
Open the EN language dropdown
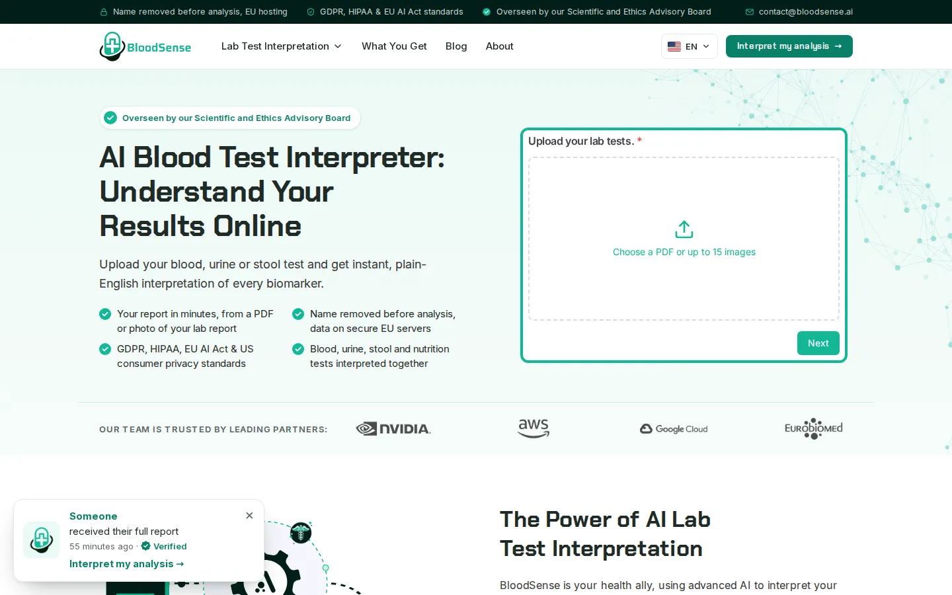(x=690, y=46)
